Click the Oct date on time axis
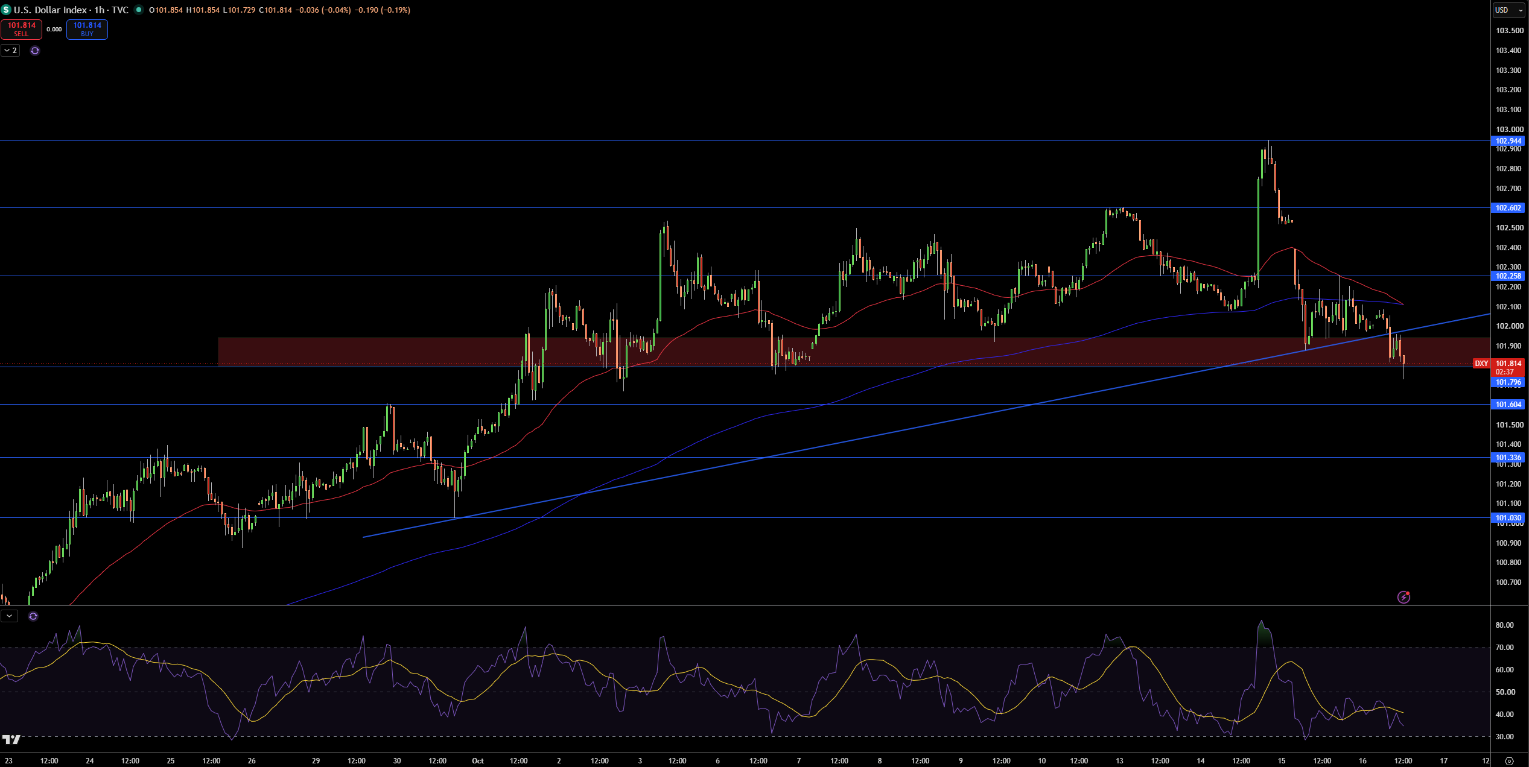Image resolution: width=1529 pixels, height=767 pixels. coord(478,761)
